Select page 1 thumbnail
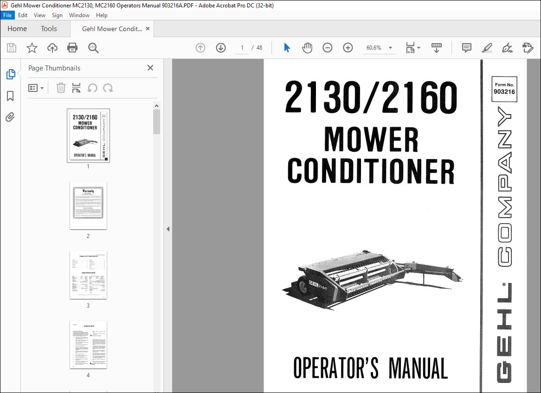This screenshot has height=393, width=541. pos(88,135)
